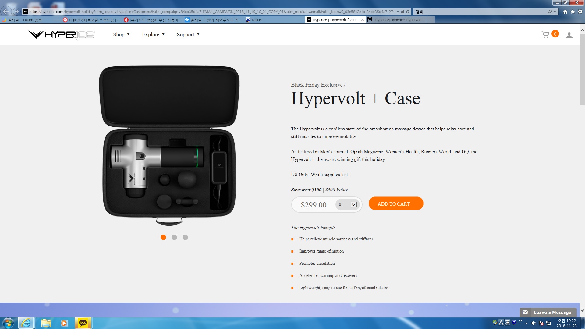This screenshot has width=585, height=329.
Task: Open the browser Home icon
Action: [565, 12]
